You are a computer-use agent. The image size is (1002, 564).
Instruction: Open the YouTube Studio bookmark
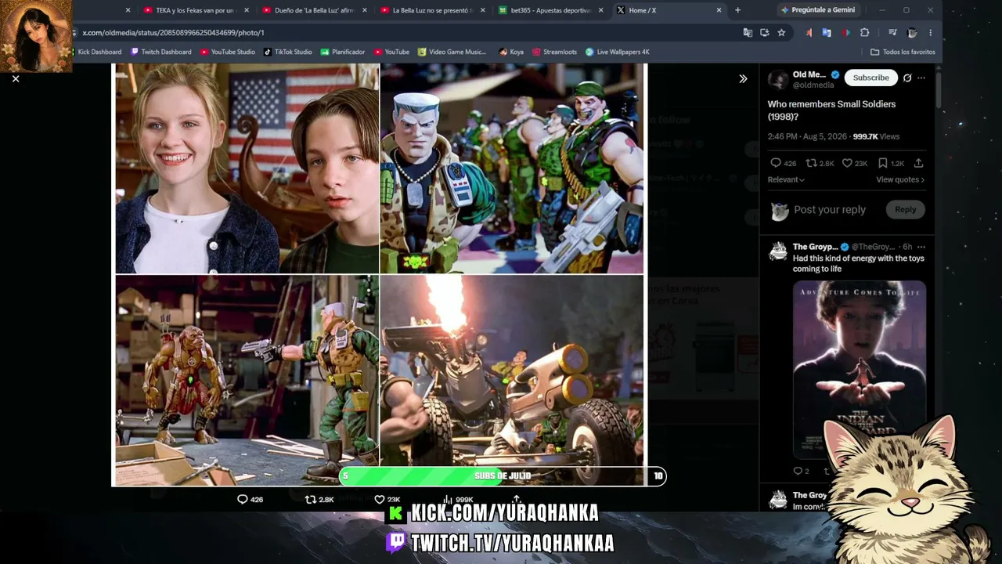click(x=228, y=52)
